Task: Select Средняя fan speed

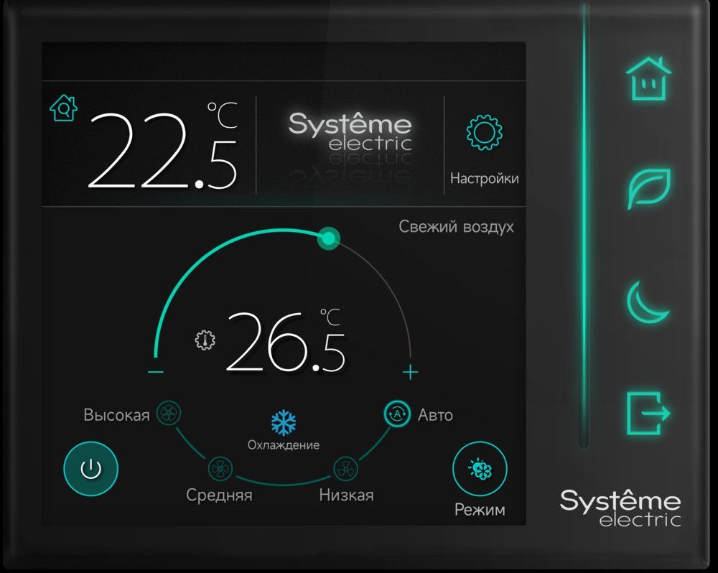Action: (220, 469)
